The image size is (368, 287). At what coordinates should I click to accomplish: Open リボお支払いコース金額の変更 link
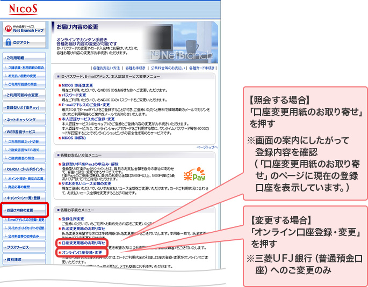[x=86, y=183]
